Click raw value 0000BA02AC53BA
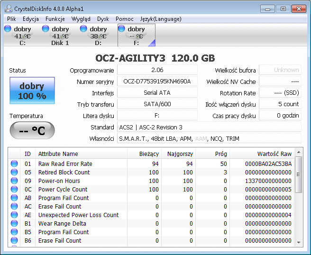 268,164
